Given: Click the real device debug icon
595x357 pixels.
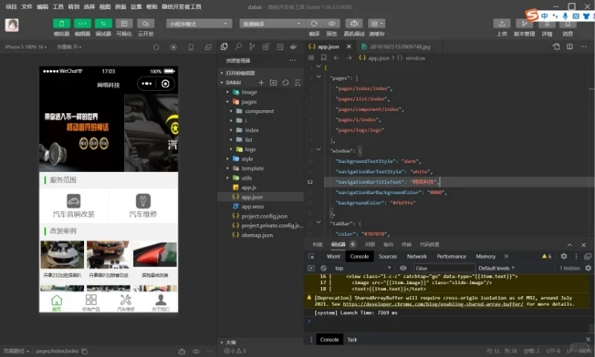Looking at the screenshot, I should coord(354,24).
